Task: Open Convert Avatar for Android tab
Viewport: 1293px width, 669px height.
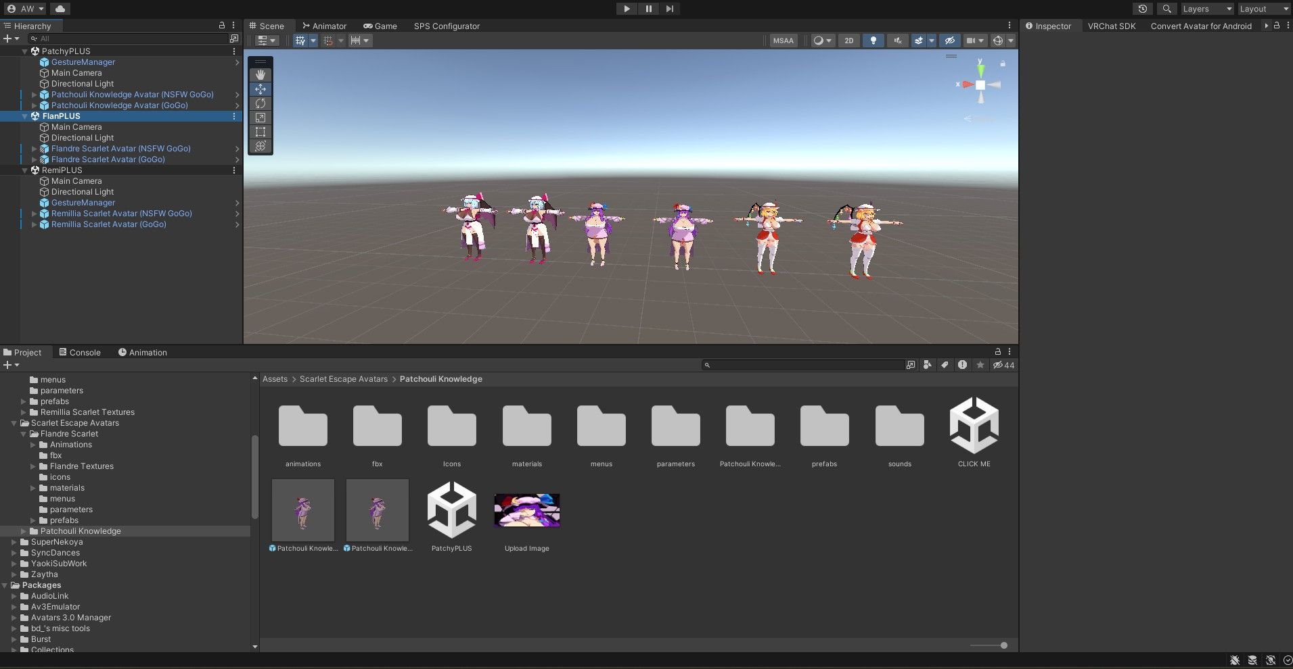Action: coord(1201,26)
